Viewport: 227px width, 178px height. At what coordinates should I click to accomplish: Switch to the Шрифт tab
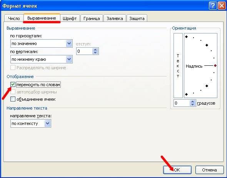pyautogui.click(x=70, y=18)
